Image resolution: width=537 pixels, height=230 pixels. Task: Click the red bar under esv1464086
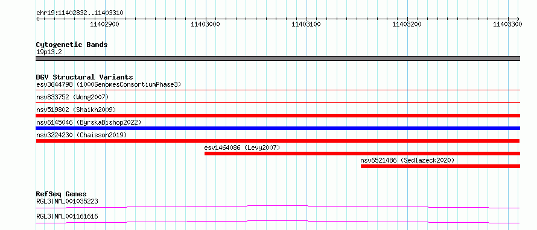click(363, 154)
